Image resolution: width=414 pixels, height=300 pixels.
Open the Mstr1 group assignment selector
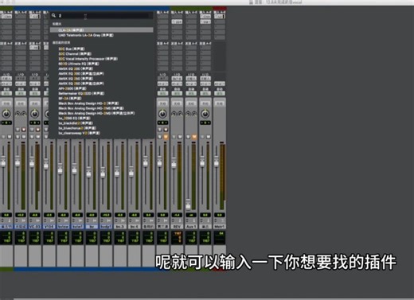tap(220, 103)
